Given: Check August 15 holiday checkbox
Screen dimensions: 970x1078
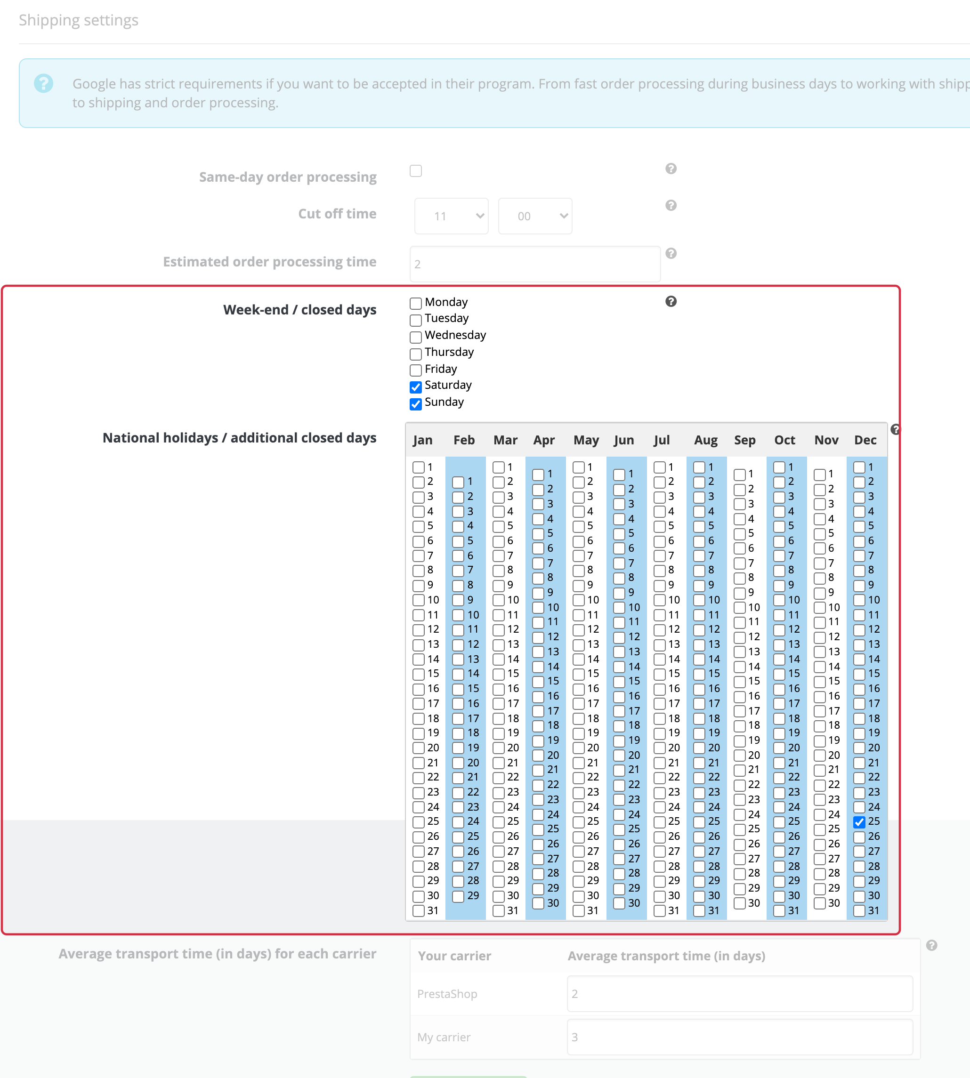Looking at the screenshot, I should click(699, 674).
